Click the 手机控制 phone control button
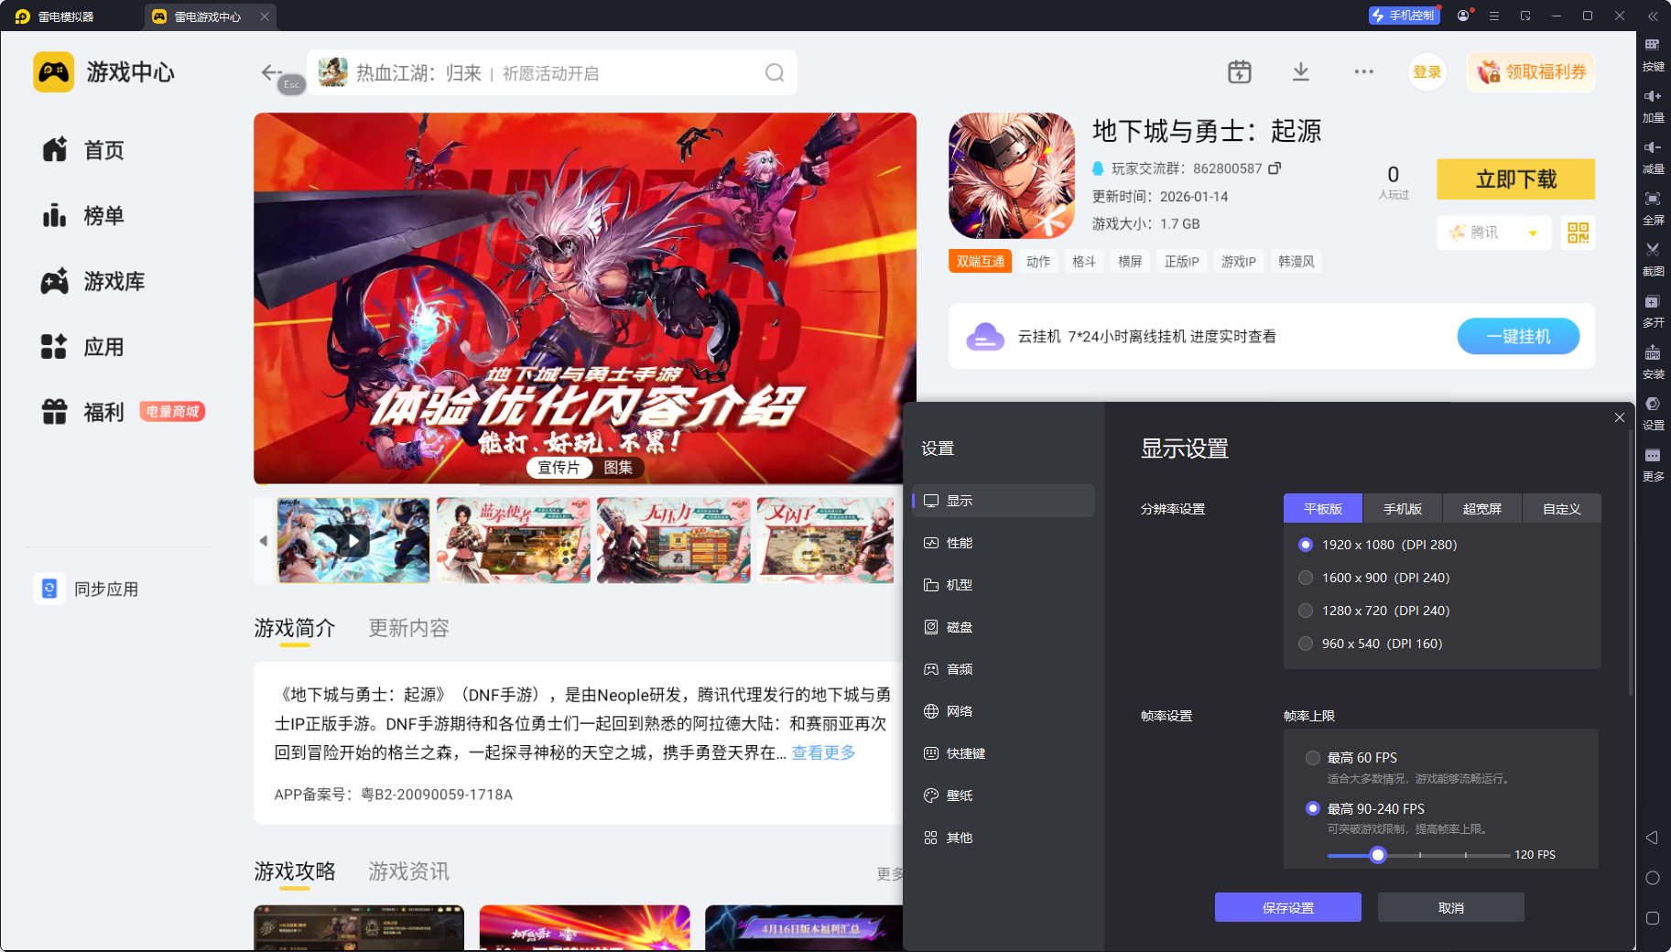The width and height of the screenshot is (1671, 952). point(1405,16)
